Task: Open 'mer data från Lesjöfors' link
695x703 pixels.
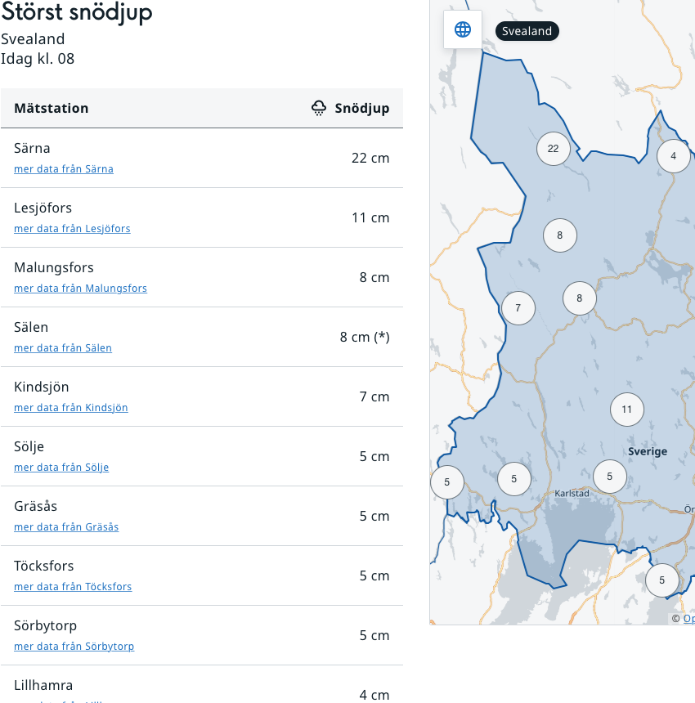Action: [x=72, y=229]
